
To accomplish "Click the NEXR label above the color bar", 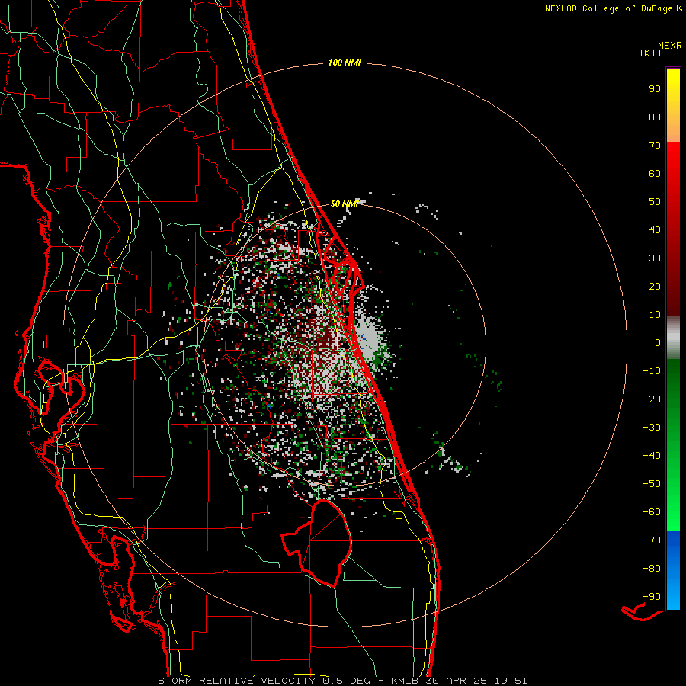I will pos(670,46).
